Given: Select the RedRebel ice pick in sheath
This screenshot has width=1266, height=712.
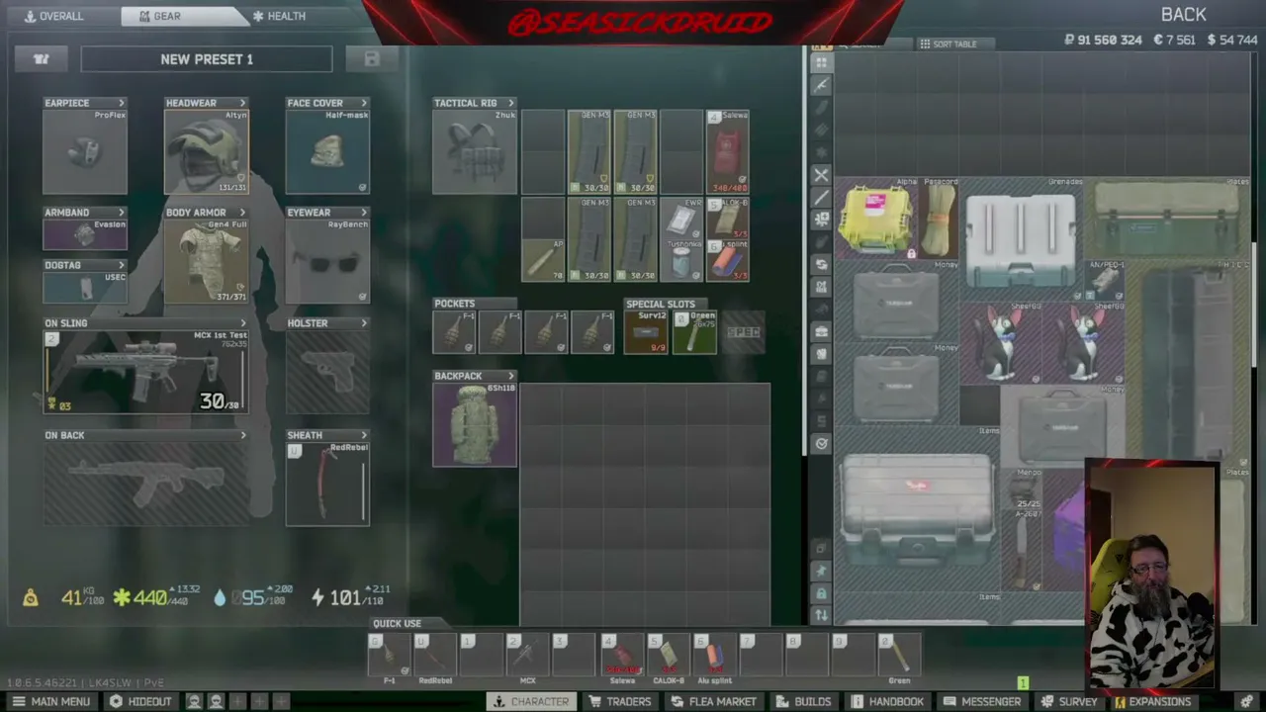Looking at the screenshot, I should pos(327,484).
